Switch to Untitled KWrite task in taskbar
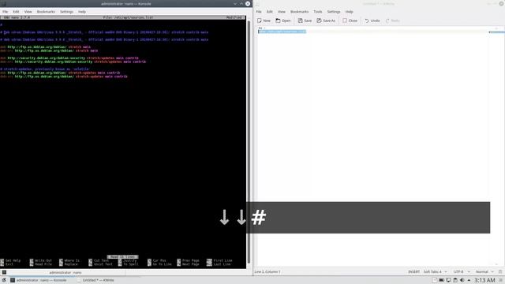Viewport: 505px width, 284px height. (x=95, y=280)
